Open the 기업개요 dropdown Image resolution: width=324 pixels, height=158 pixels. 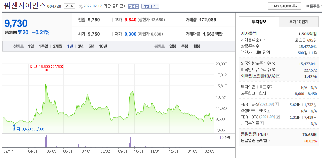(150, 6)
